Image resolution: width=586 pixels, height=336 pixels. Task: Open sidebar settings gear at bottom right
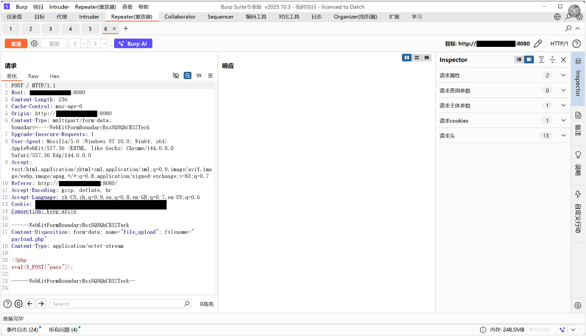(578, 305)
